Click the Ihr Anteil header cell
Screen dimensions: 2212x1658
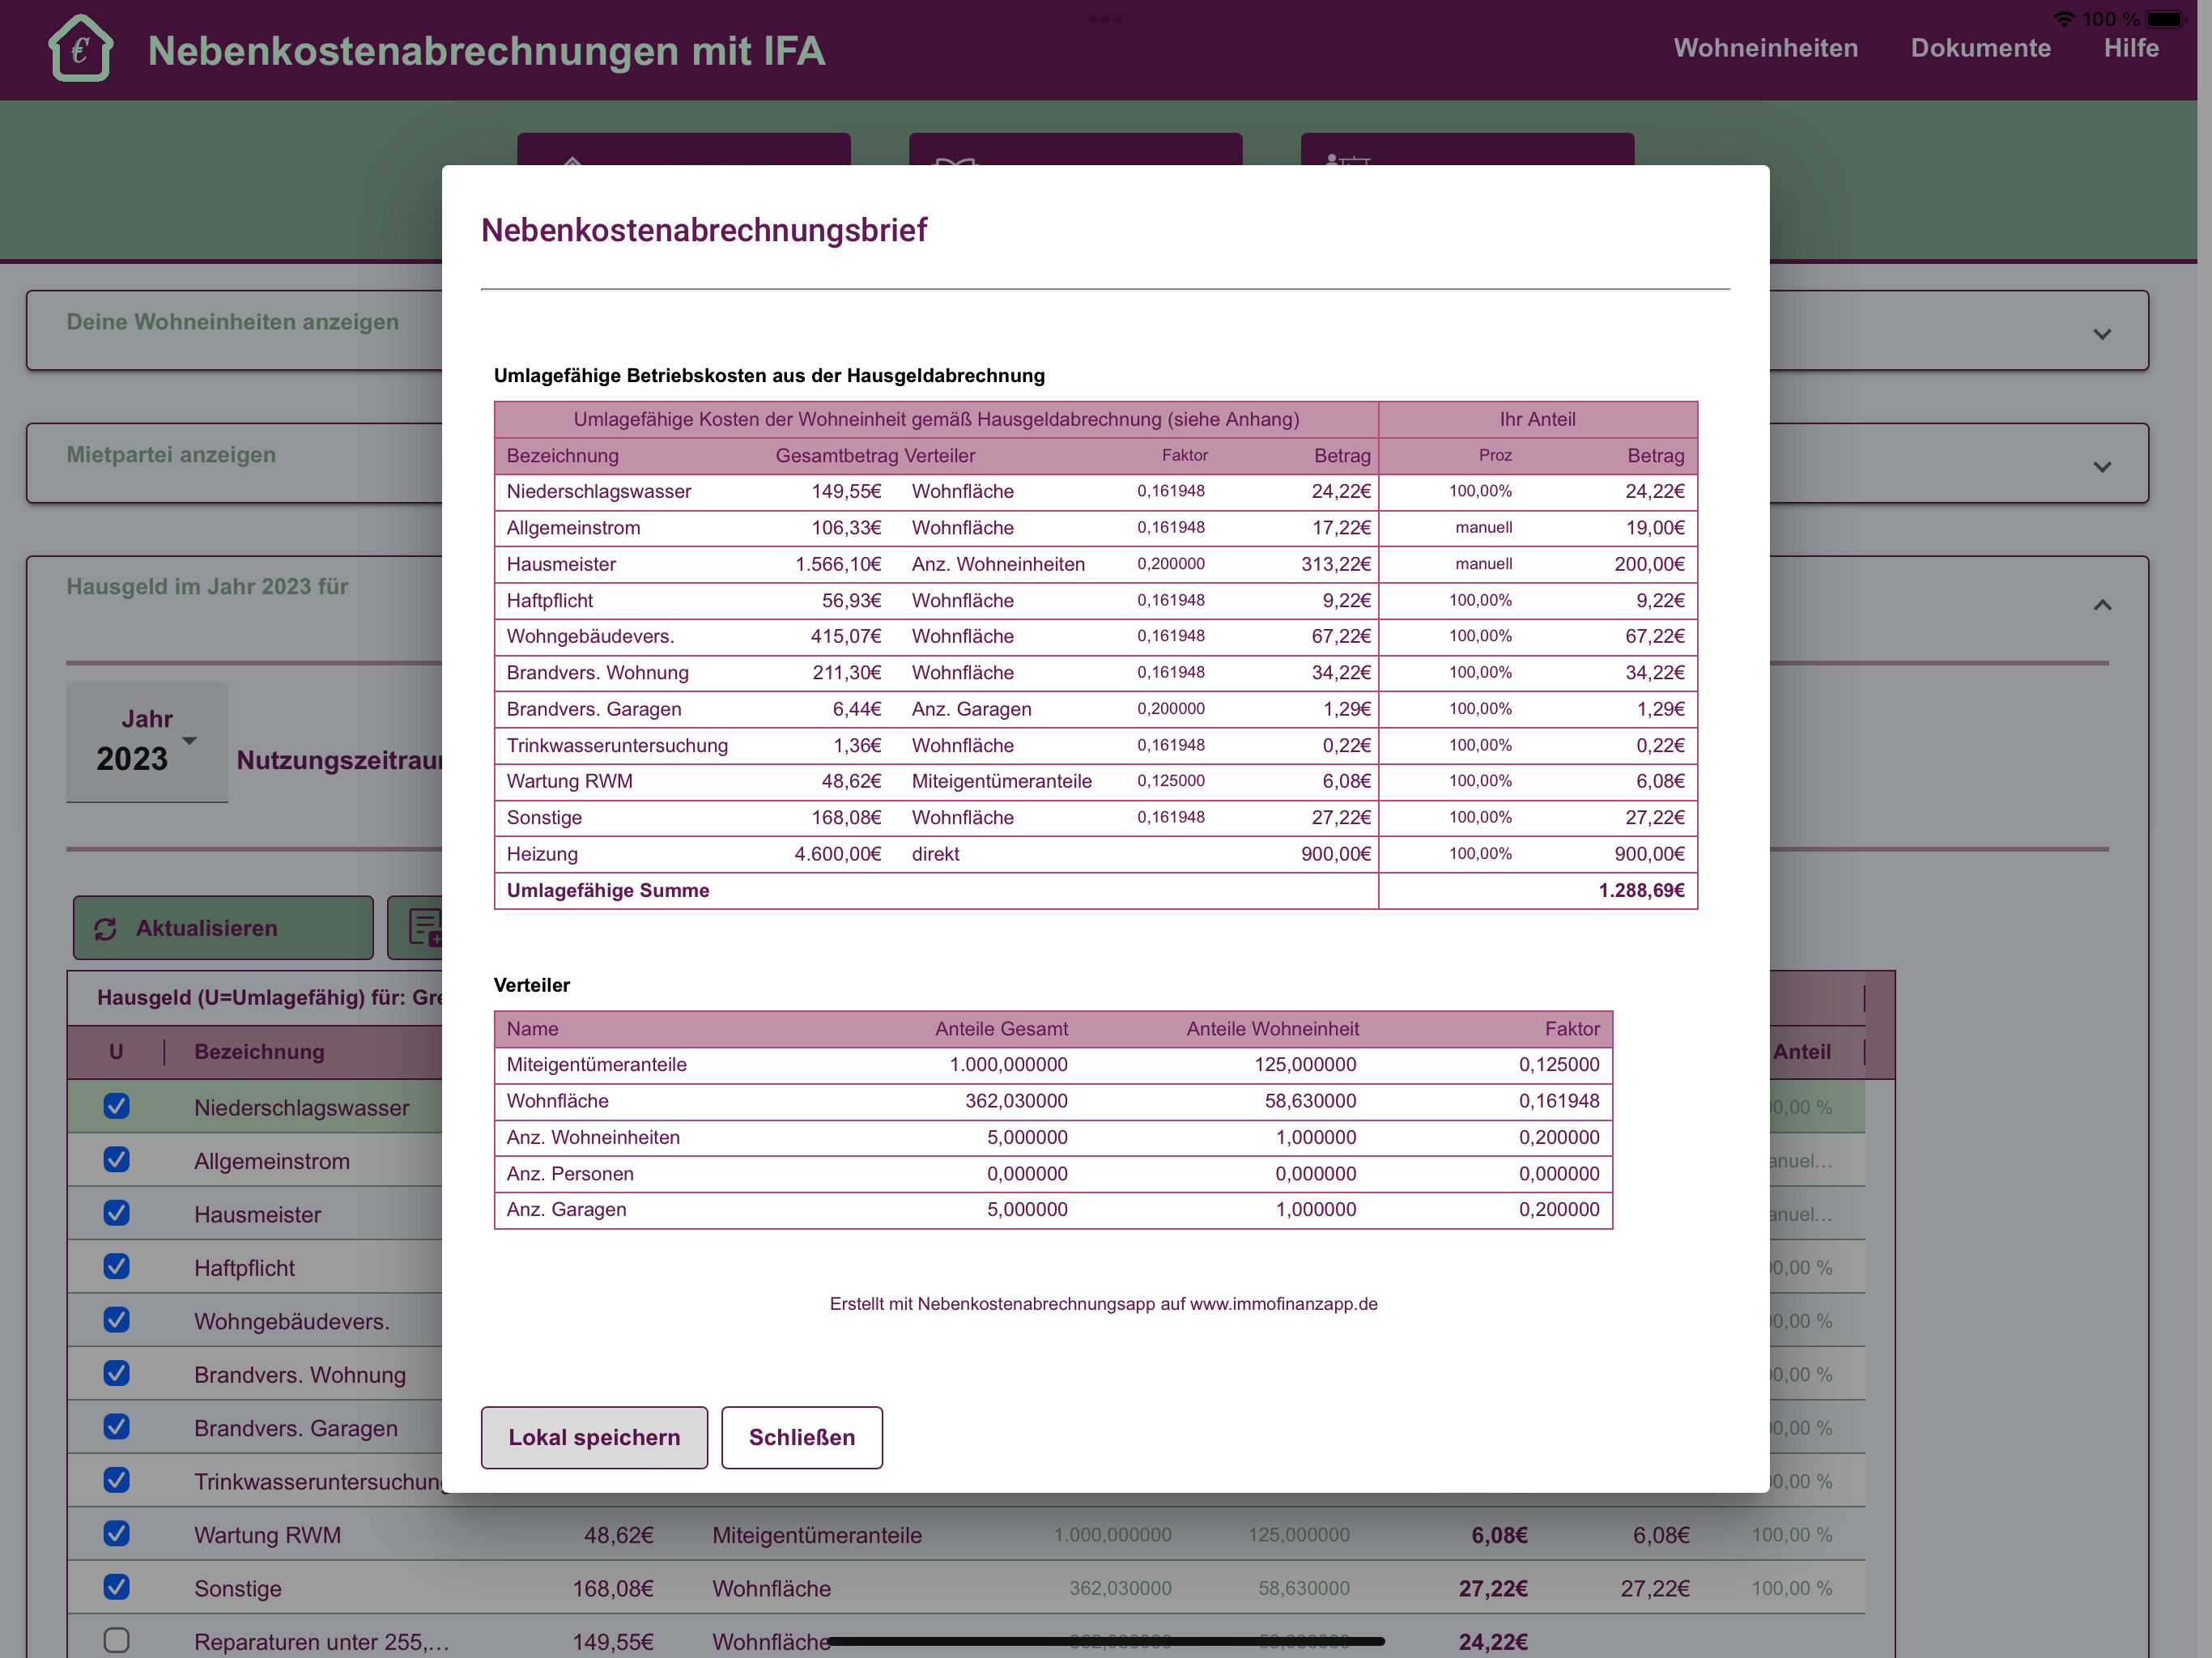(1537, 420)
